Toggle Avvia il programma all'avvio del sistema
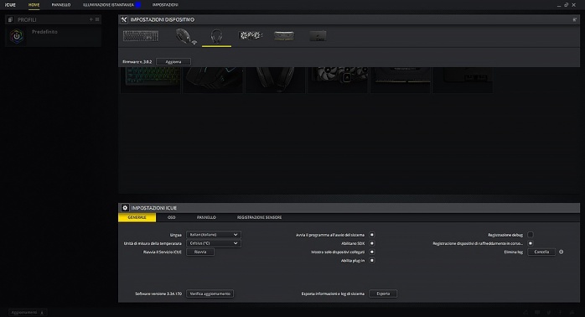Screen dimensions: 585x317 tap(372, 235)
